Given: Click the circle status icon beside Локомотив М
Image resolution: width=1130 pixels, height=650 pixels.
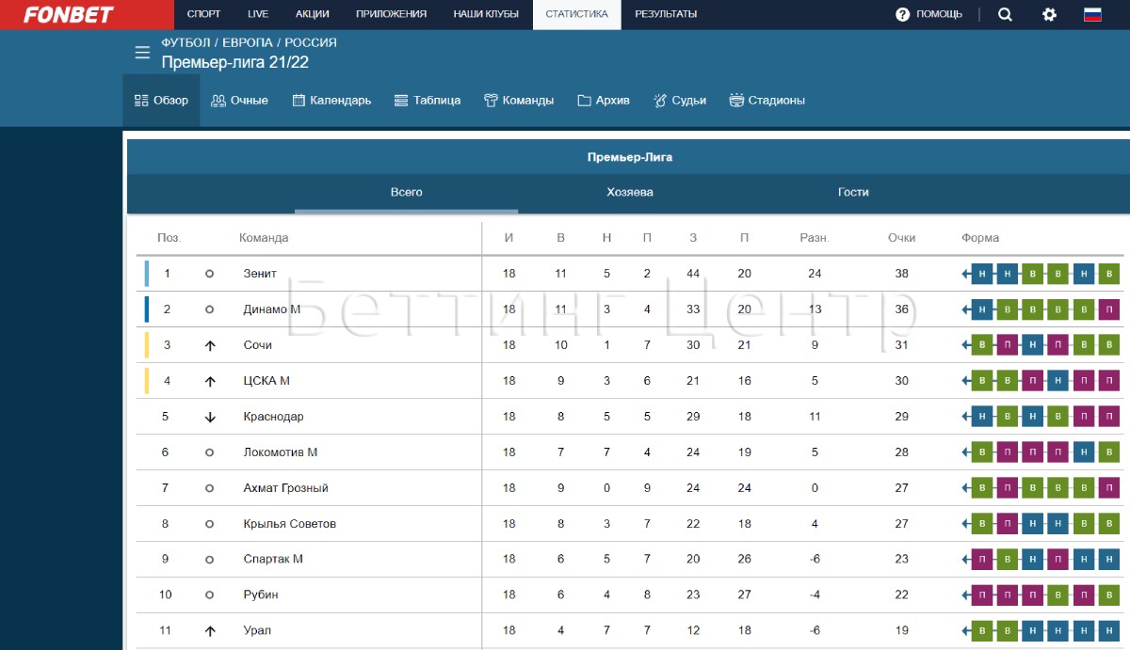Looking at the screenshot, I should point(210,452).
